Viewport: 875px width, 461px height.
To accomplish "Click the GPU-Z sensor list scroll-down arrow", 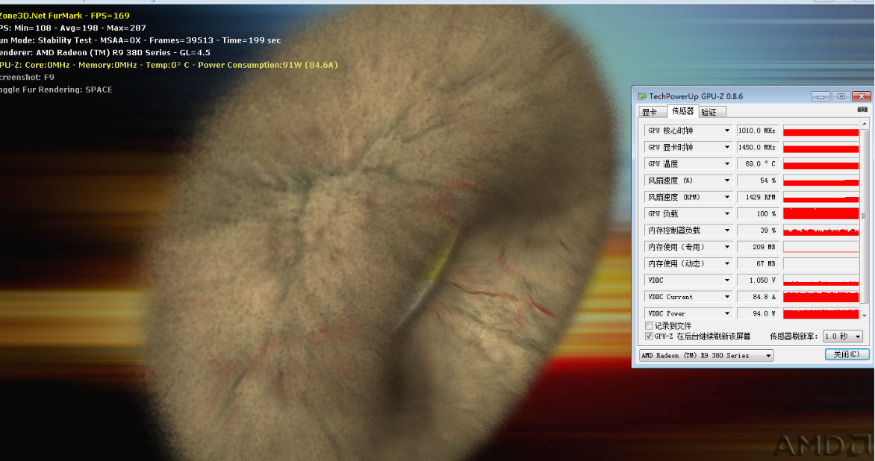I will pos(865,316).
